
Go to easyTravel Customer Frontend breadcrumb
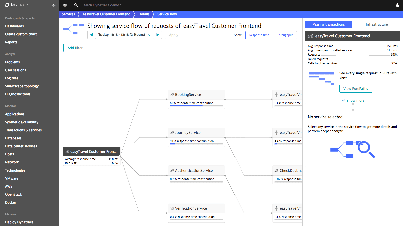(x=107, y=14)
